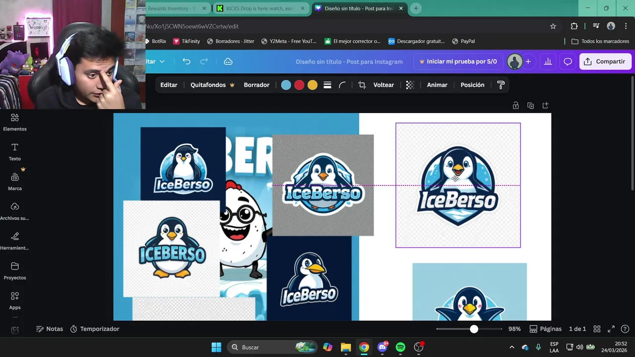Viewport: 635px width, 357px height.
Task: Open the line weight border style option
Action: [x=327, y=85]
